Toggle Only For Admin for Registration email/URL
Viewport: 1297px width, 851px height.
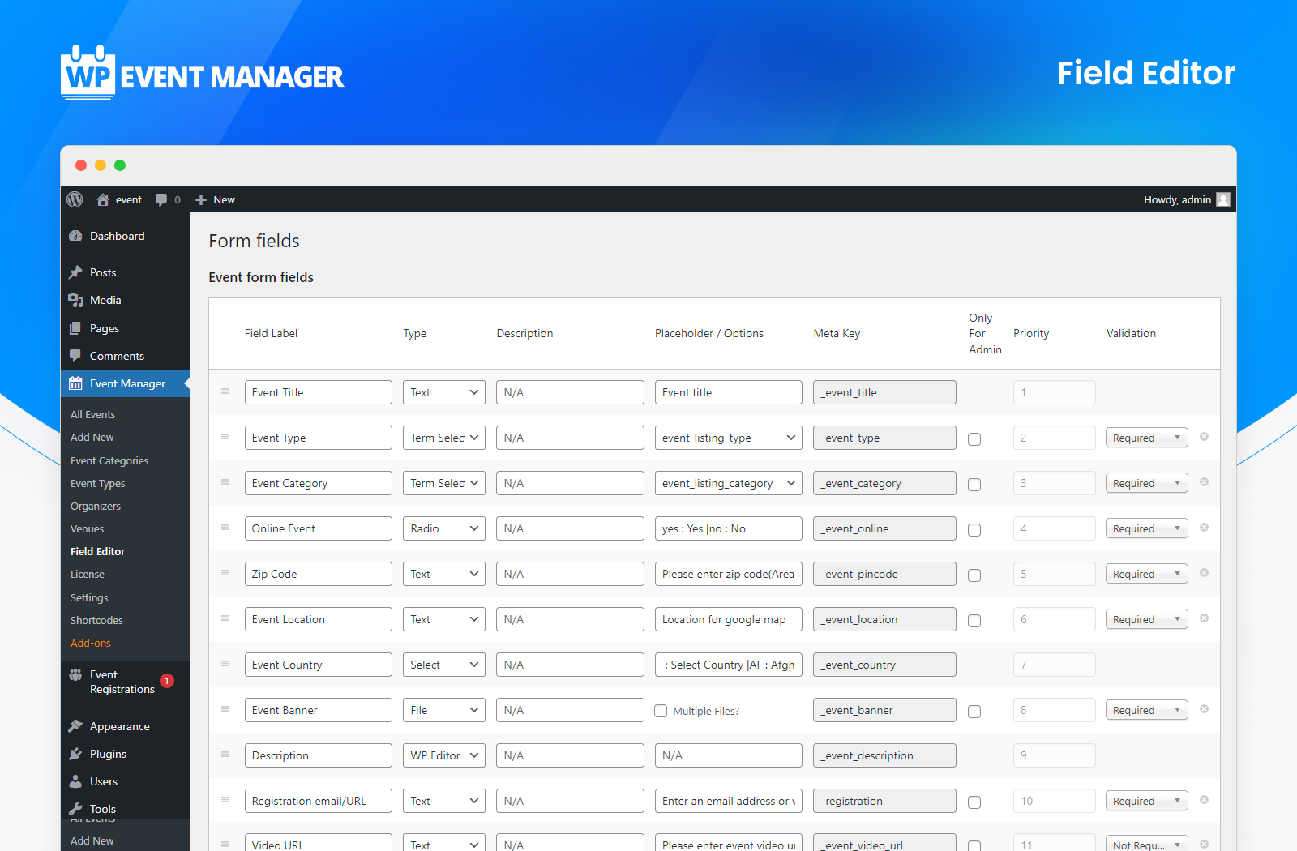click(974, 802)
